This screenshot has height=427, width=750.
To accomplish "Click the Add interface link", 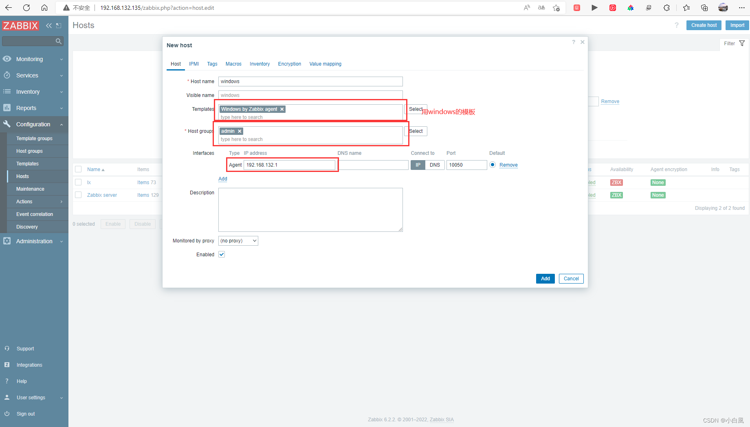I will click(x=223, y=179).
